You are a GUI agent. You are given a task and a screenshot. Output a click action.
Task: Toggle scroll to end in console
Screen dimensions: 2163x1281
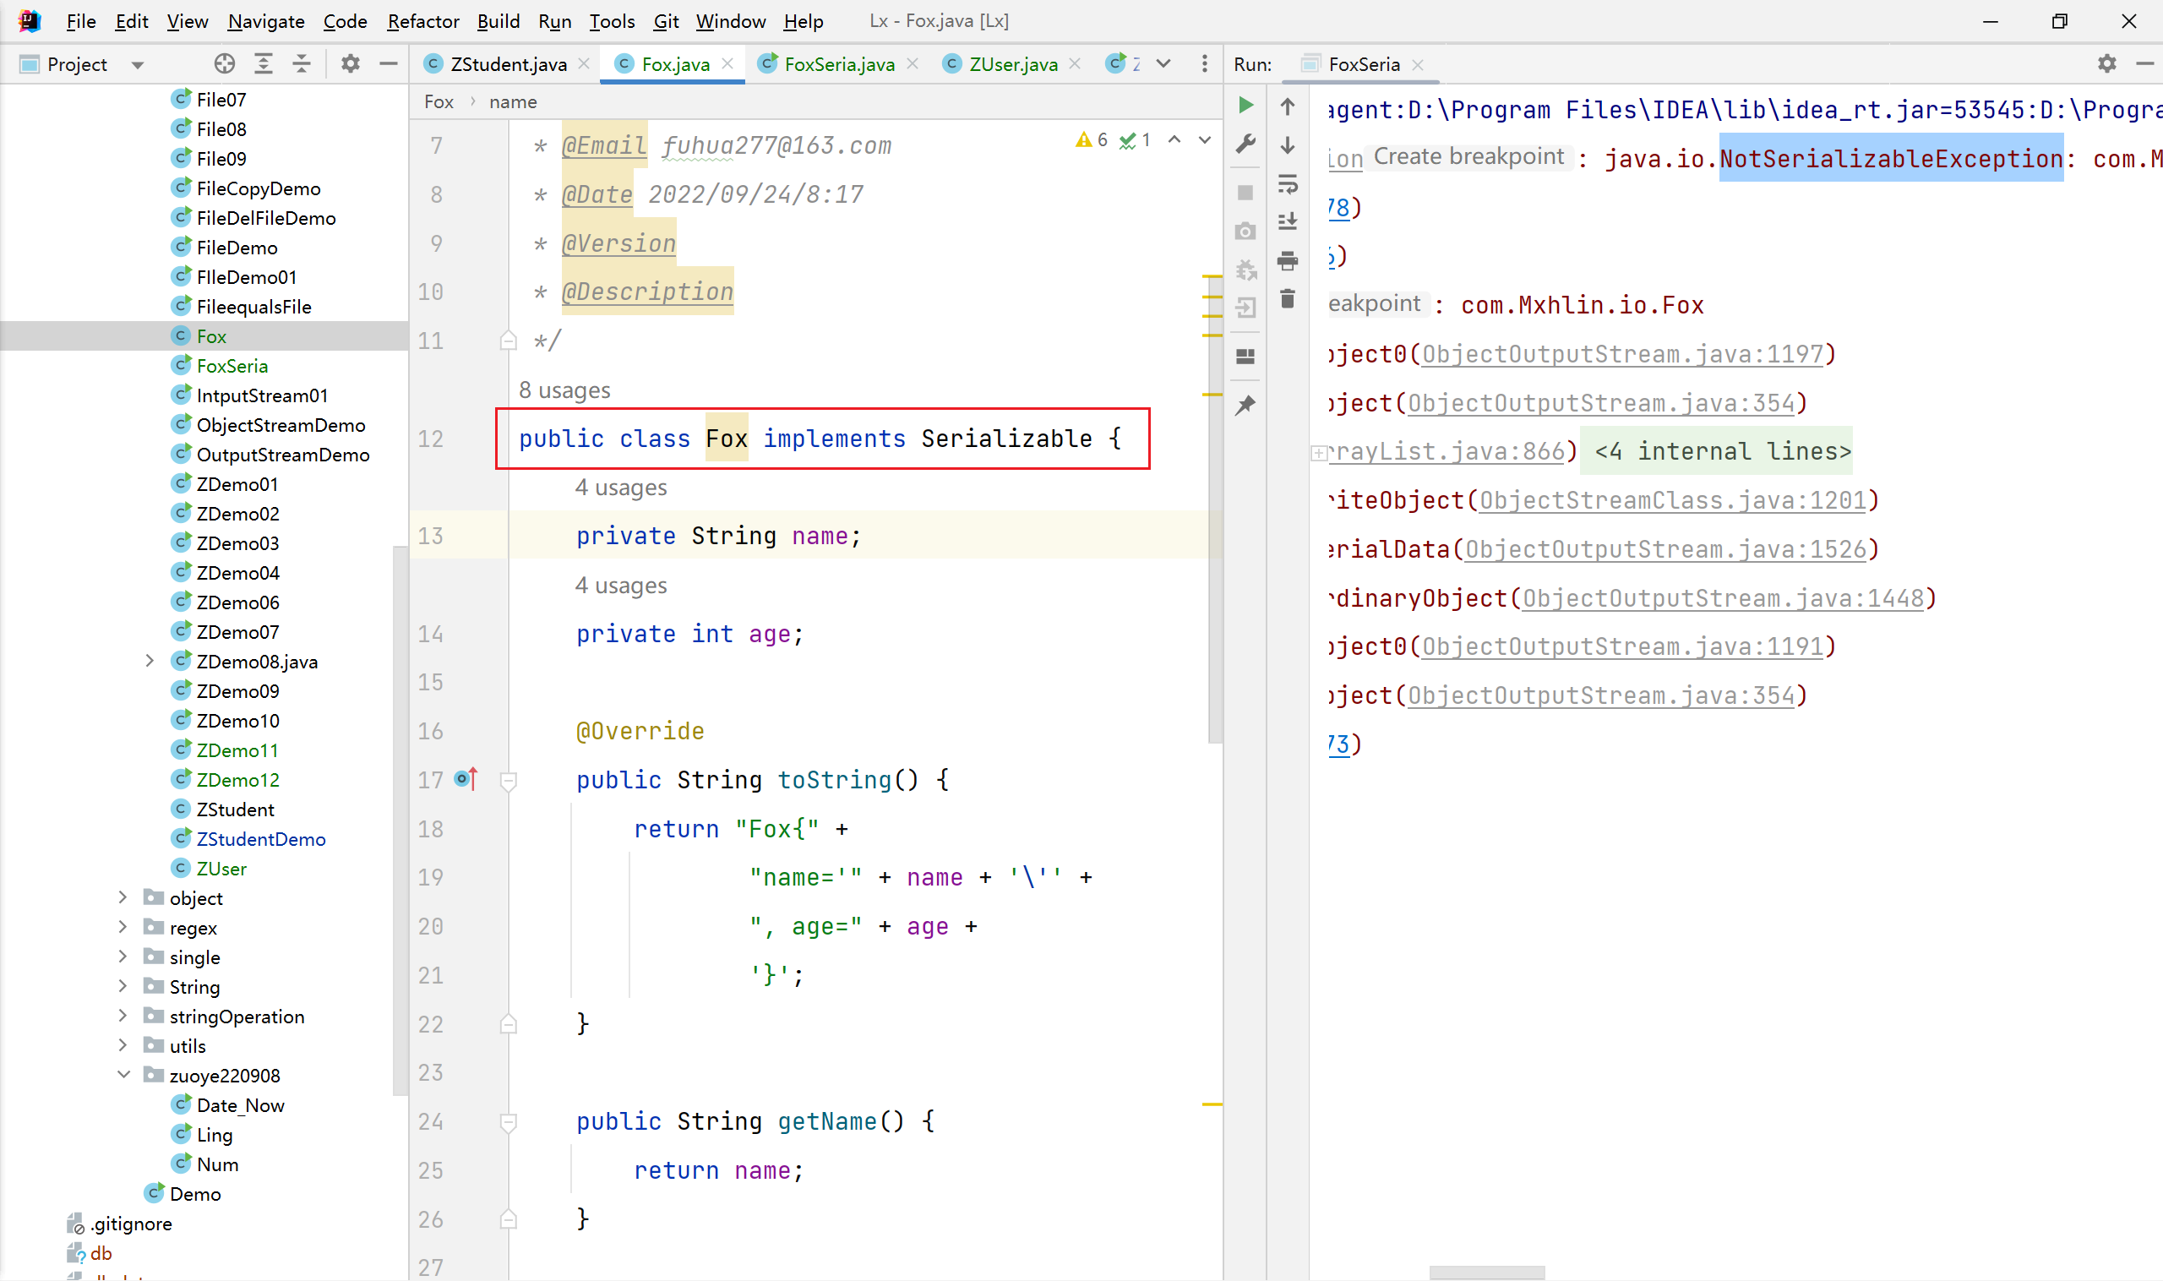[1287, 221]
